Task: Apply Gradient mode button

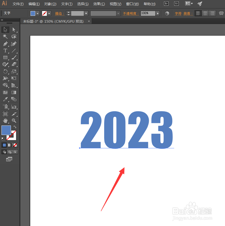Action: coord(10,145)
